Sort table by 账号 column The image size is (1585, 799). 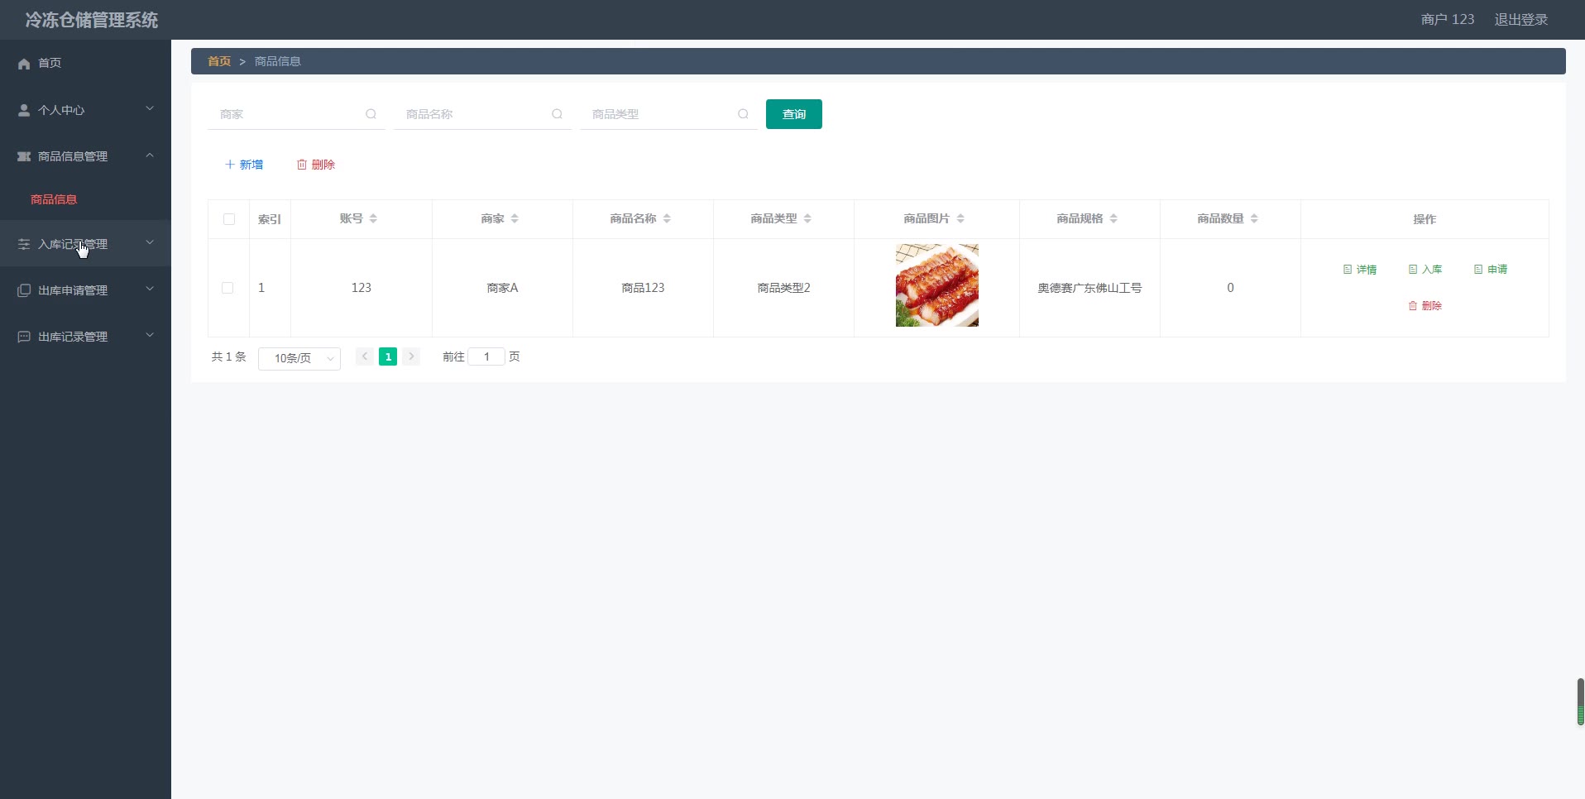pyautogui.click(x=373, y=218)
